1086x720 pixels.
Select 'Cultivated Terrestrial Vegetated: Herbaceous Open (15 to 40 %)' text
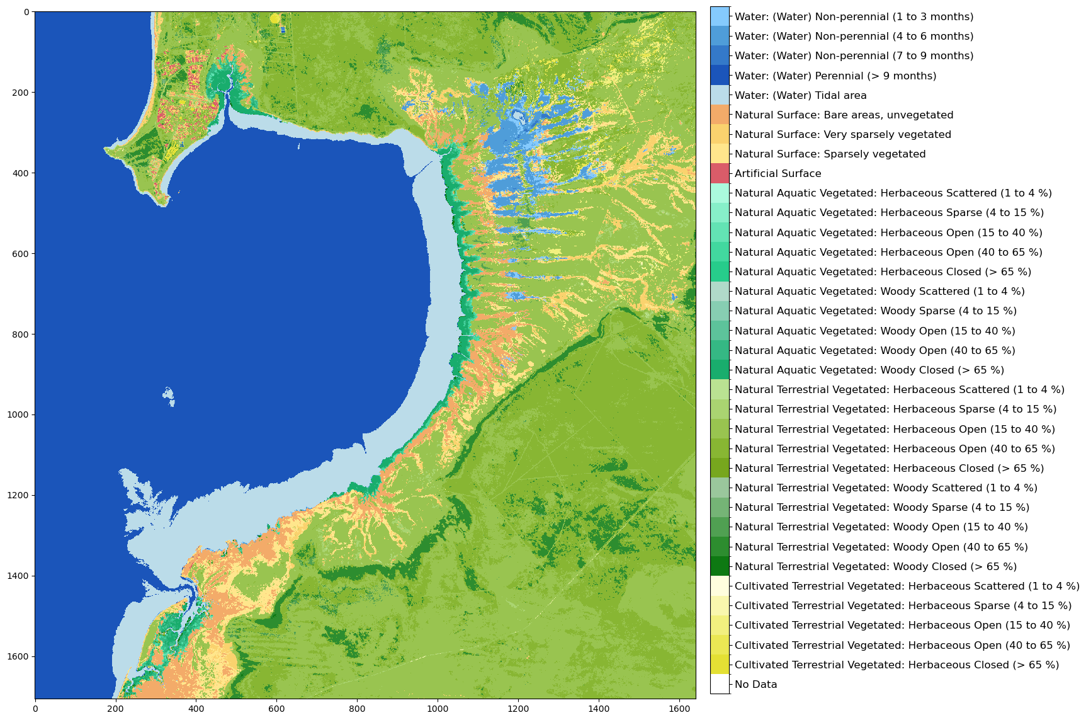(x=902, y=625)
